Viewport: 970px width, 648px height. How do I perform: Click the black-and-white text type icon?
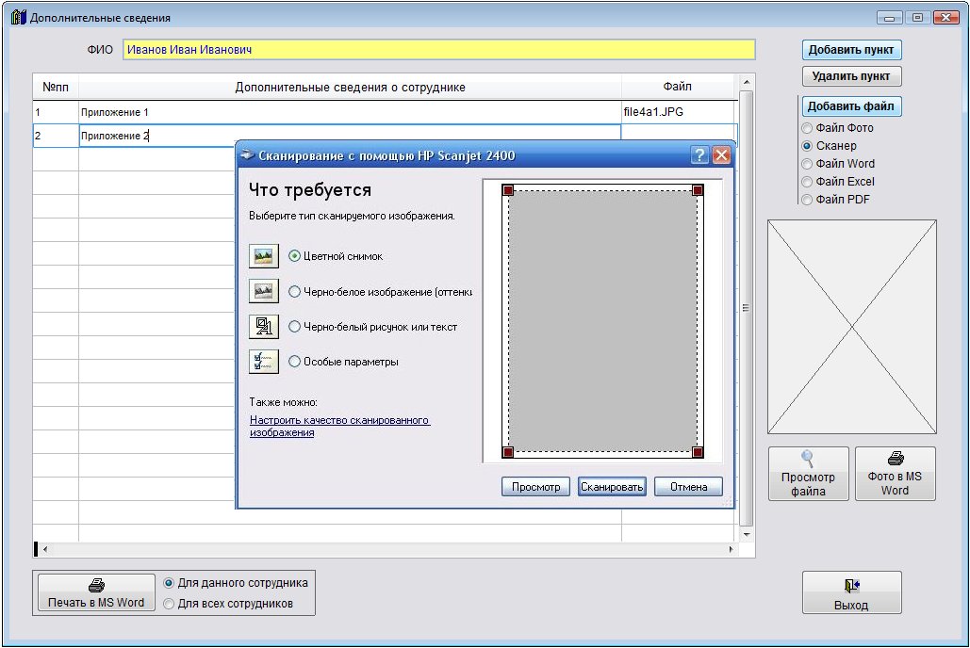pyautogui.click(x=263, y=327)
